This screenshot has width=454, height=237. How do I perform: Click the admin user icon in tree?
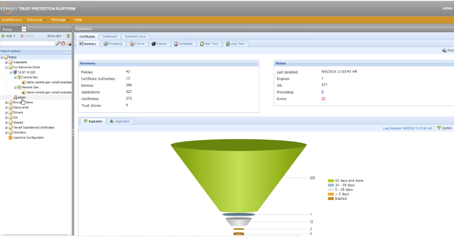pos(15,98)
